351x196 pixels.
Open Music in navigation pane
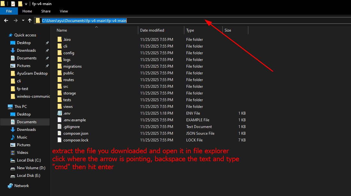point(22,137)
